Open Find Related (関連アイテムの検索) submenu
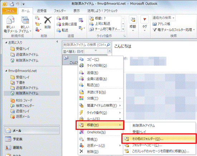 pyautogui.click(x=101, y=105)
